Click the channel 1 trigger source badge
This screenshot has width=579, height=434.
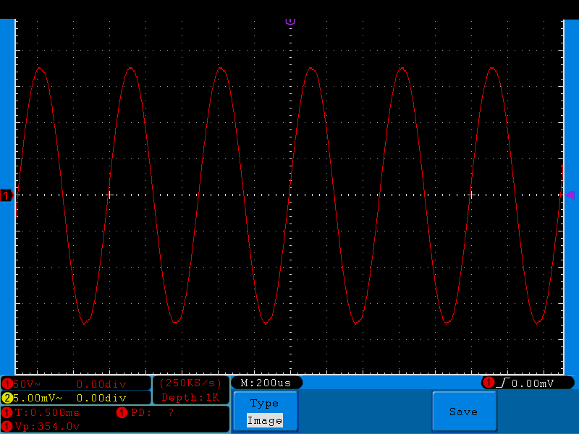coord(489,383)
